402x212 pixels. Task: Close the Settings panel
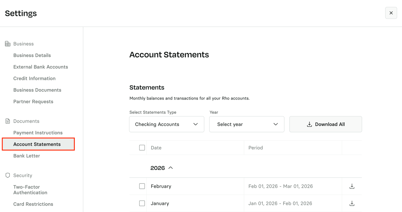tap(391, 13)
